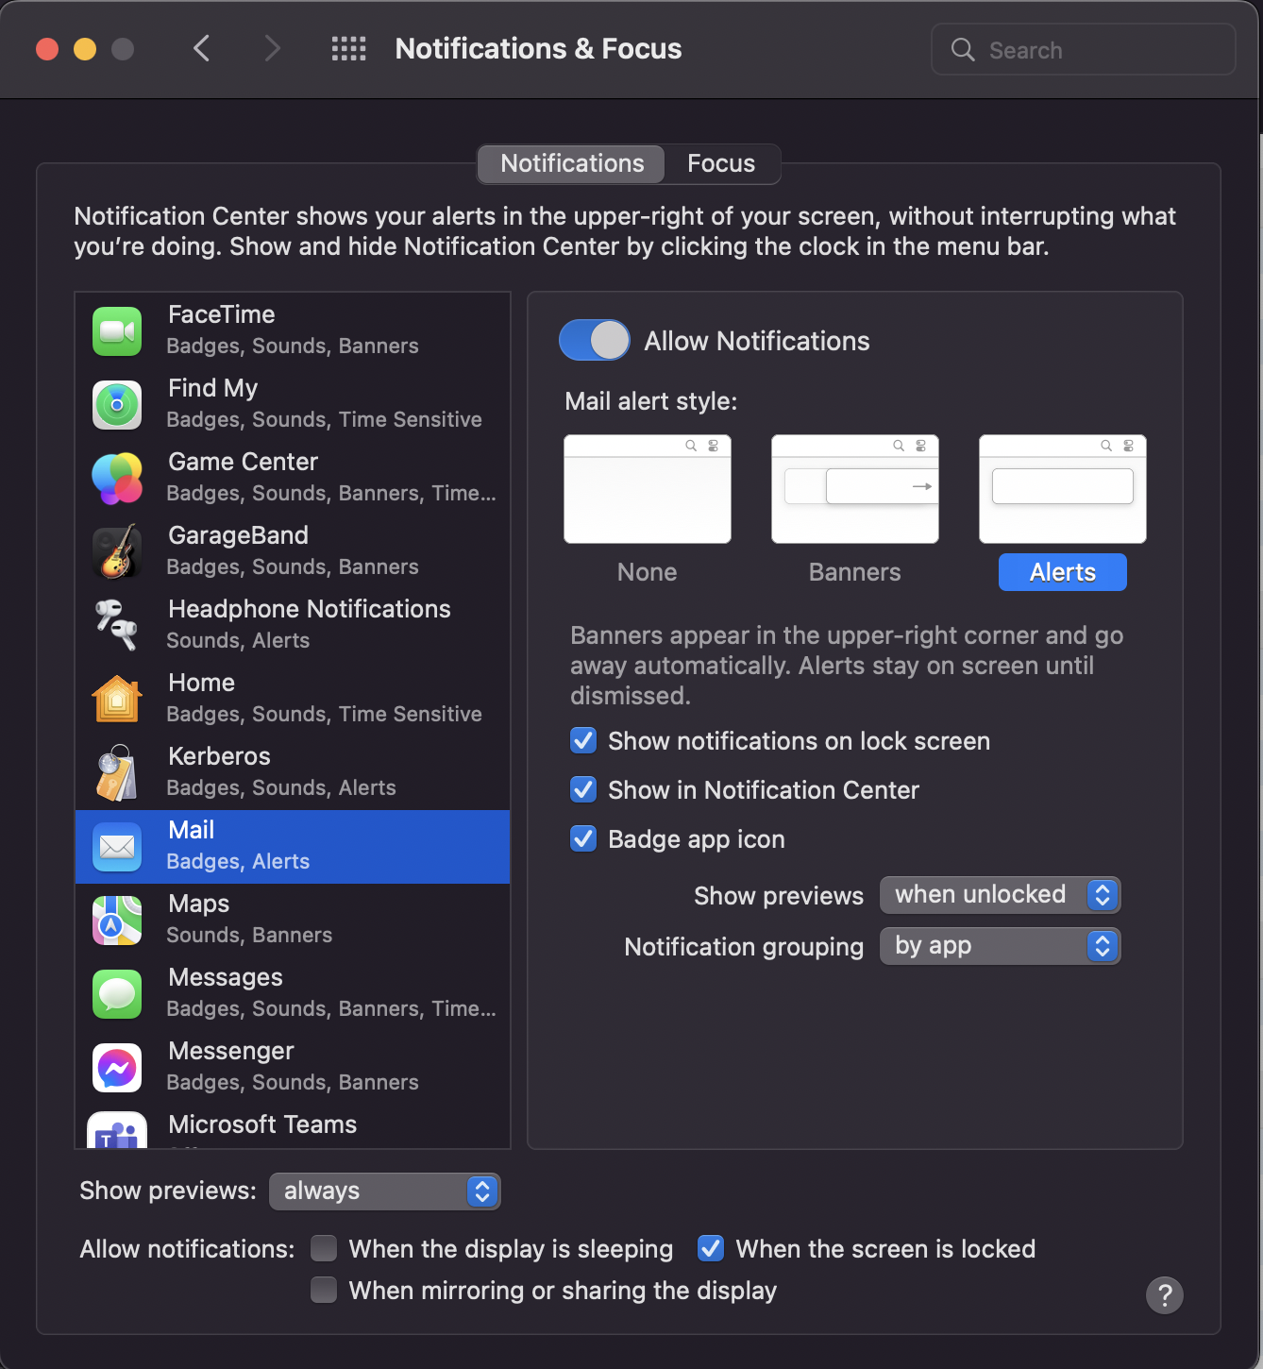Click the Messages speech bubble icon

117,994
